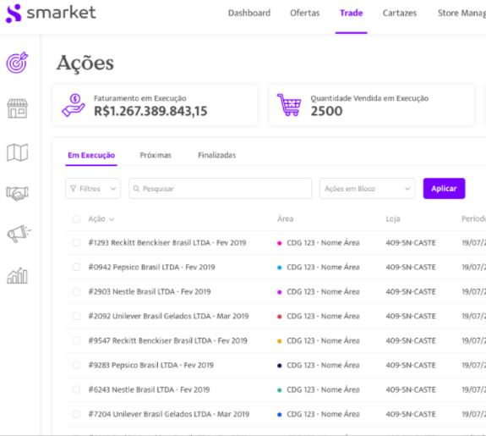Open the handshake deals sidebar icon
Screen dimensions: 486x436
click(18, 193)
